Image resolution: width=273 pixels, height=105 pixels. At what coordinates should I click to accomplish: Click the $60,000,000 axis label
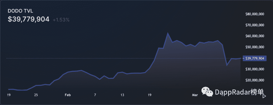(x=255, y=36)
